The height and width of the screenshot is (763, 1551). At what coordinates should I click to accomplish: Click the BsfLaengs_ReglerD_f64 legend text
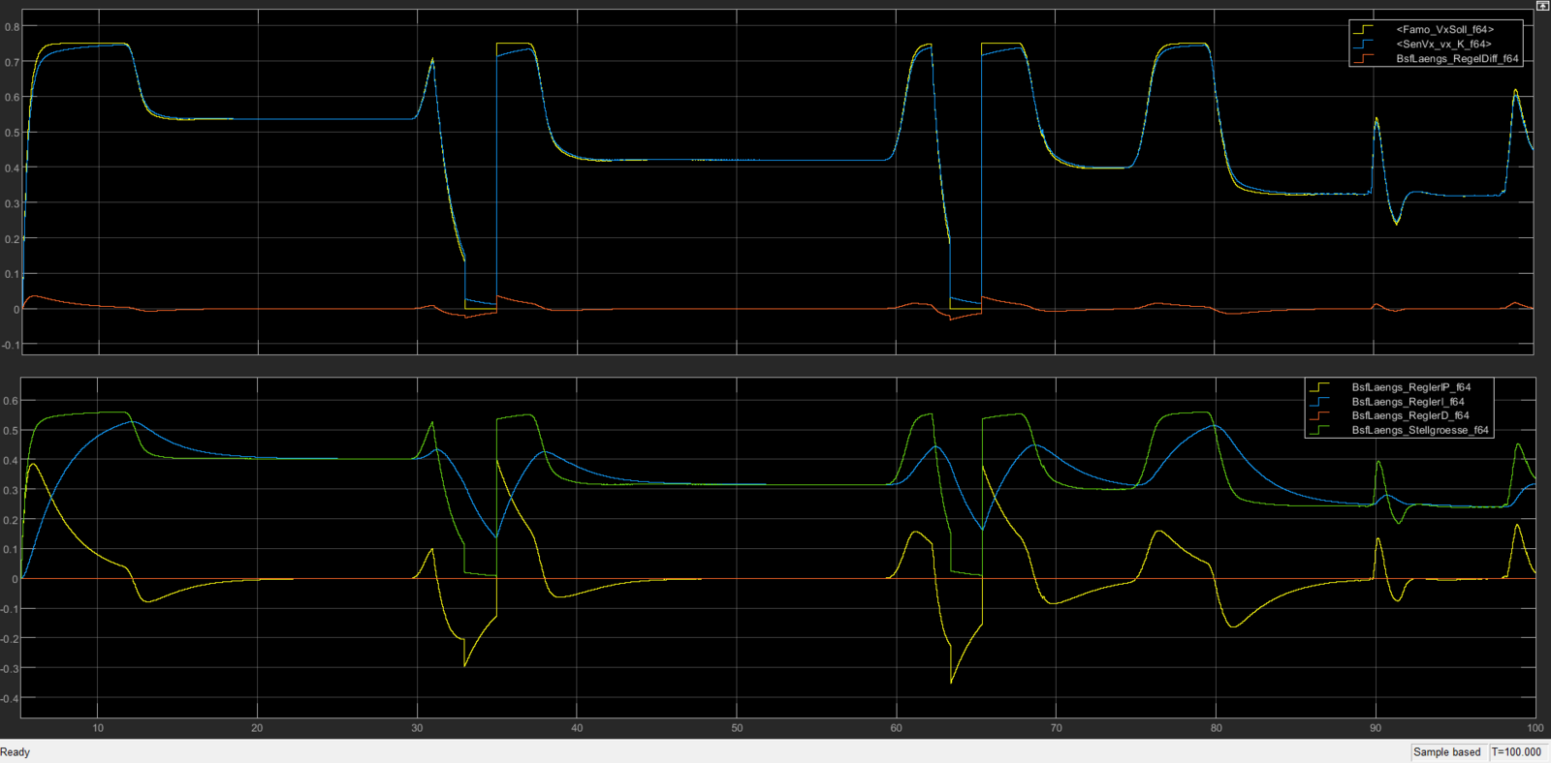(1410, 415)
